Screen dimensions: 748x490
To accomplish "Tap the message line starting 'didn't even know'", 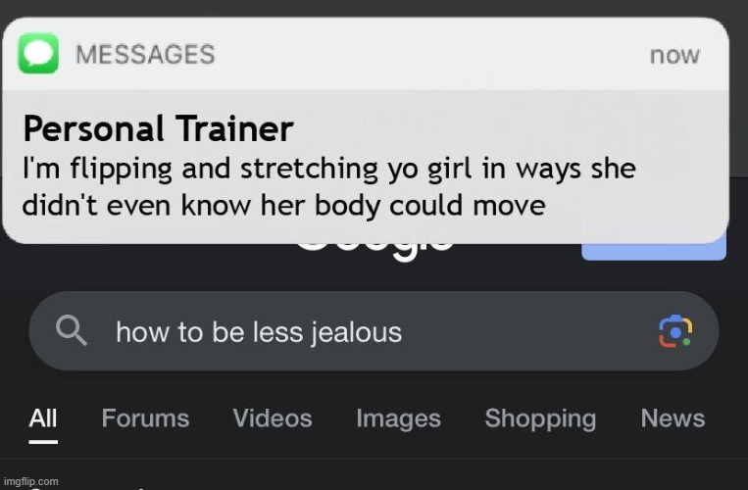I will coord(284,206).
